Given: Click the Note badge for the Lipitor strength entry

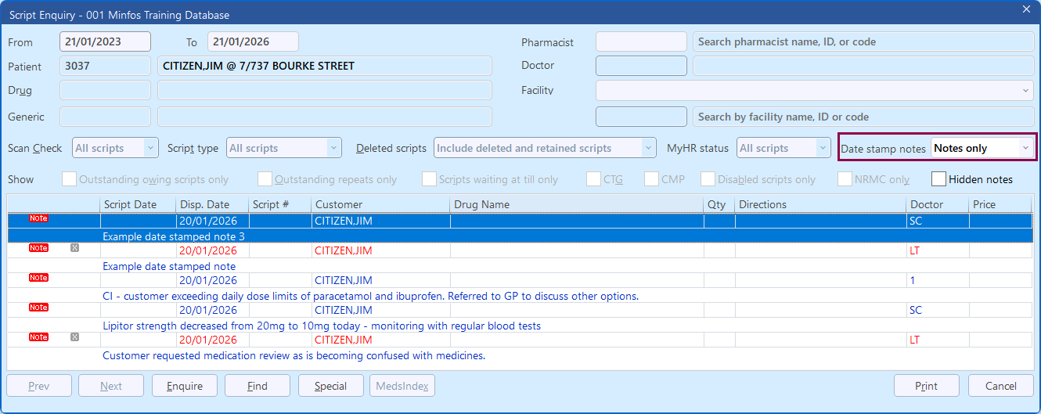Looking at the screenshot, I should click(x=38, y=308).
